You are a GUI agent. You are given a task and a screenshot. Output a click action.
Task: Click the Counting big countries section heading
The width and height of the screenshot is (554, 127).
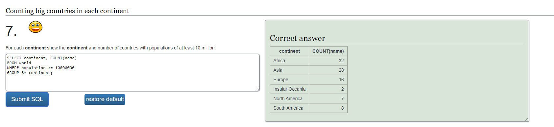(67, 11)
